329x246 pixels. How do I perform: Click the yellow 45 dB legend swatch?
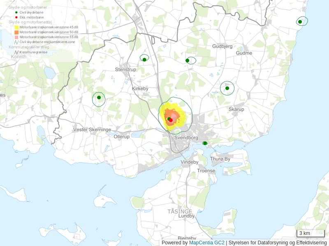tap(16, 27)
